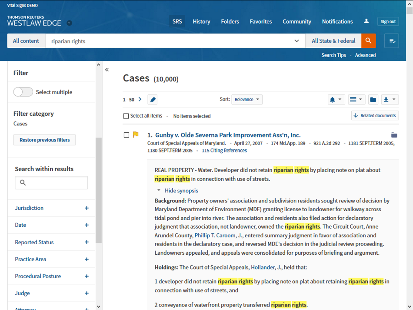Switch to the Folders tab

(230, 21)
